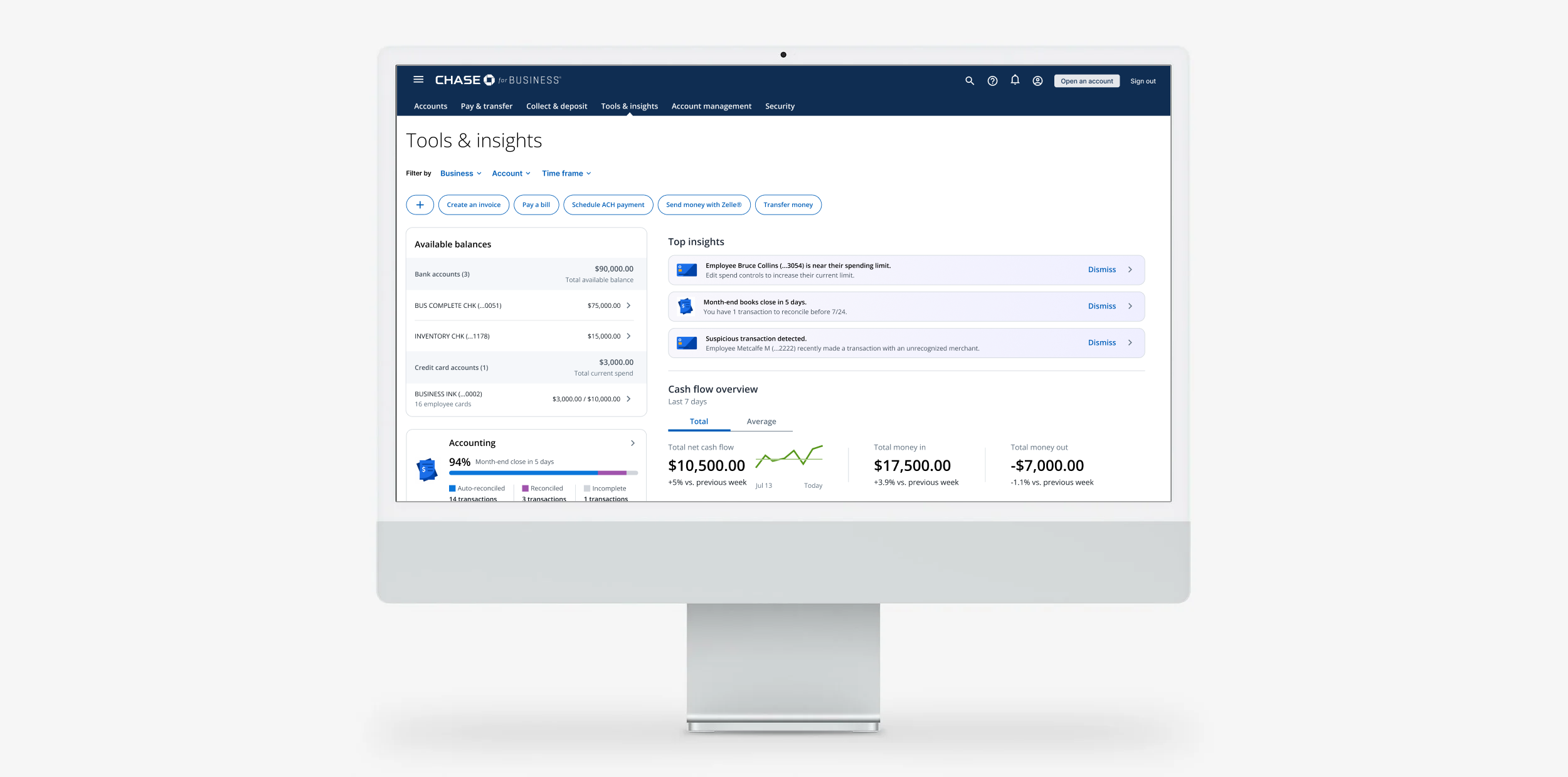Open the Time frame filter dropdown
Viewport: 1568px width, 777px height.
click(x=566, y=174)
